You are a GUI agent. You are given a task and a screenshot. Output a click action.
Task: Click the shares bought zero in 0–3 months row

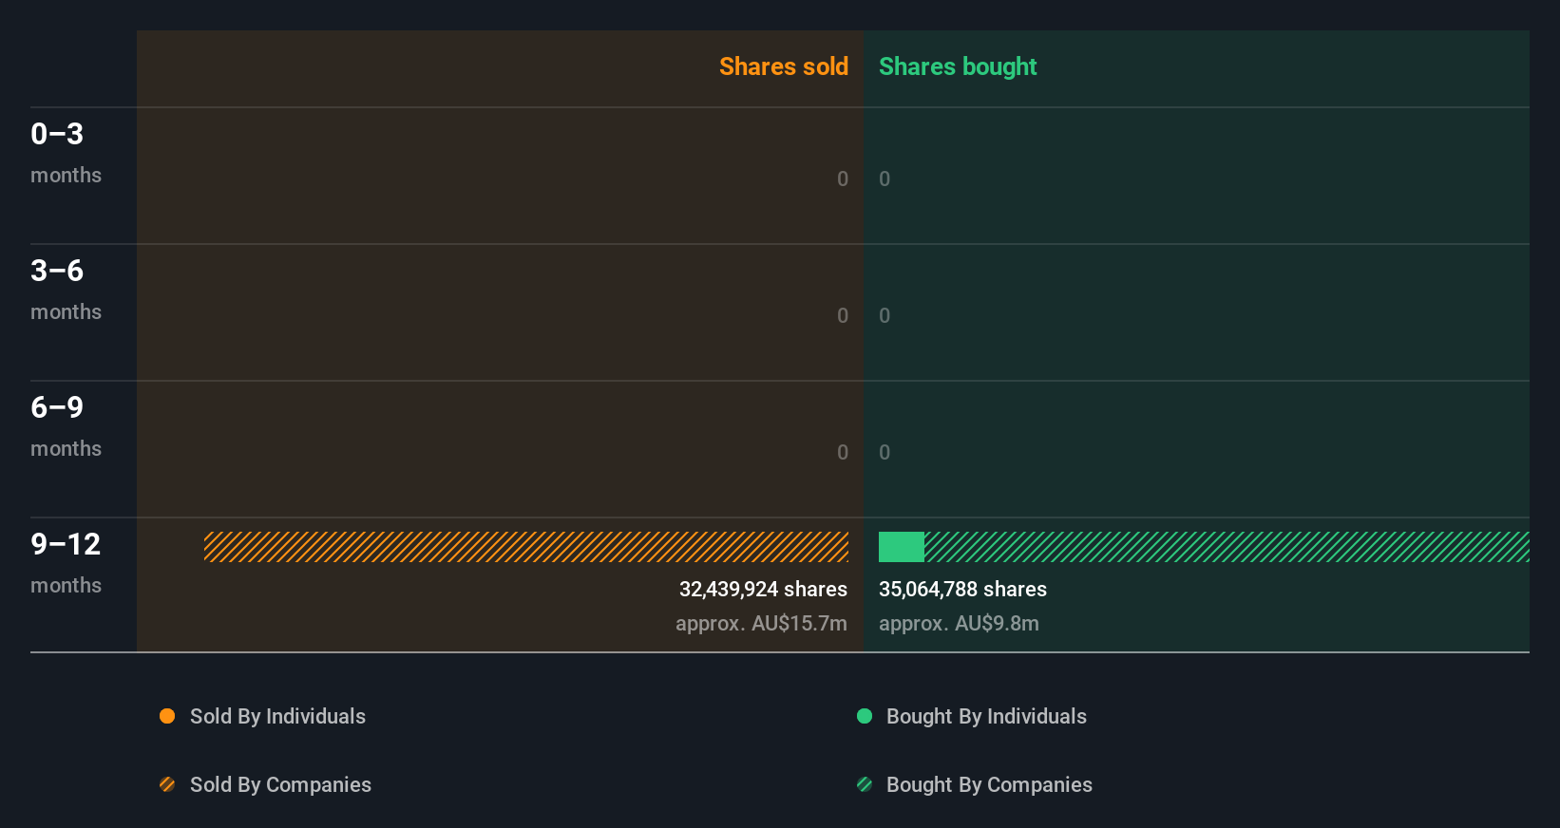pos(885,179)
